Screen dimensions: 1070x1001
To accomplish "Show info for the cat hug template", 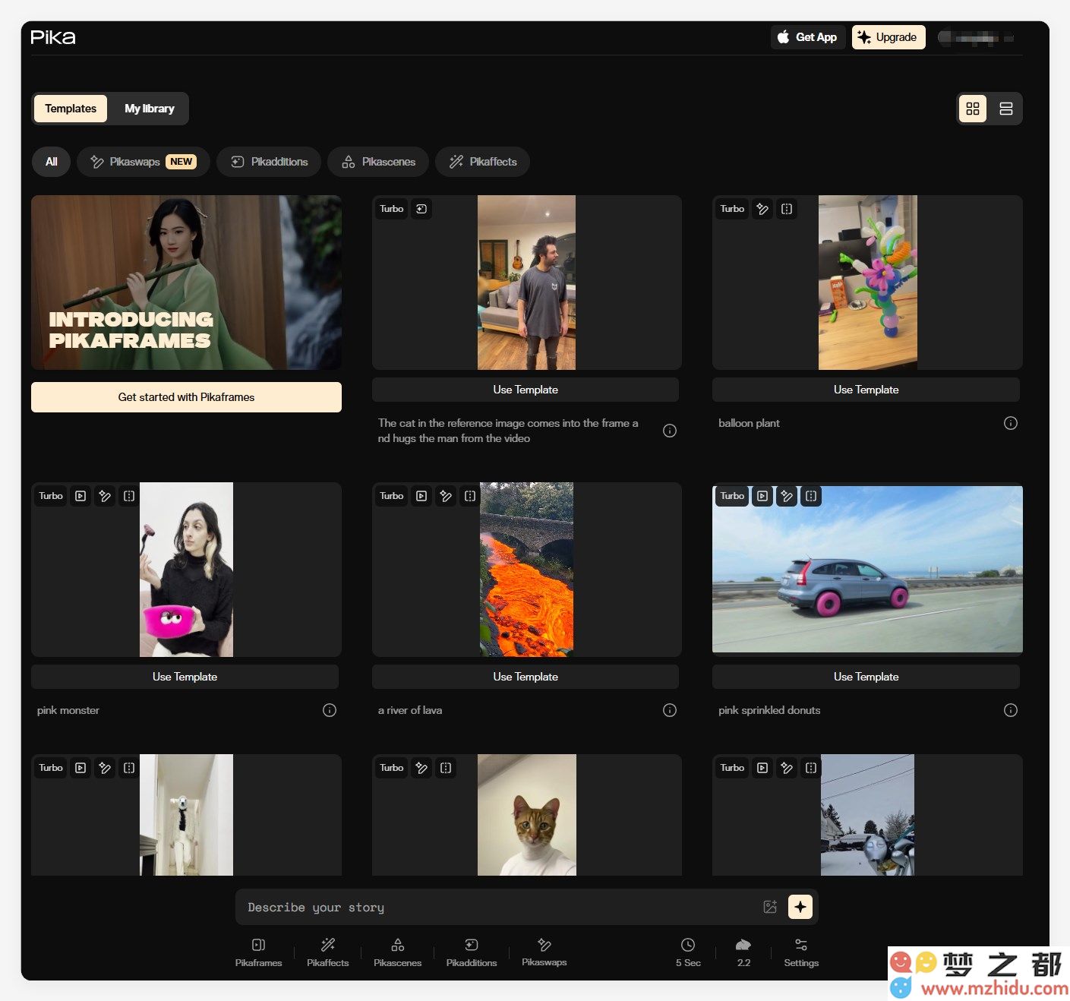I will coord(670,431).
